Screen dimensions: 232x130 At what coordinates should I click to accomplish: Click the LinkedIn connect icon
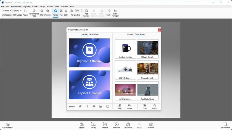point(101,106)
